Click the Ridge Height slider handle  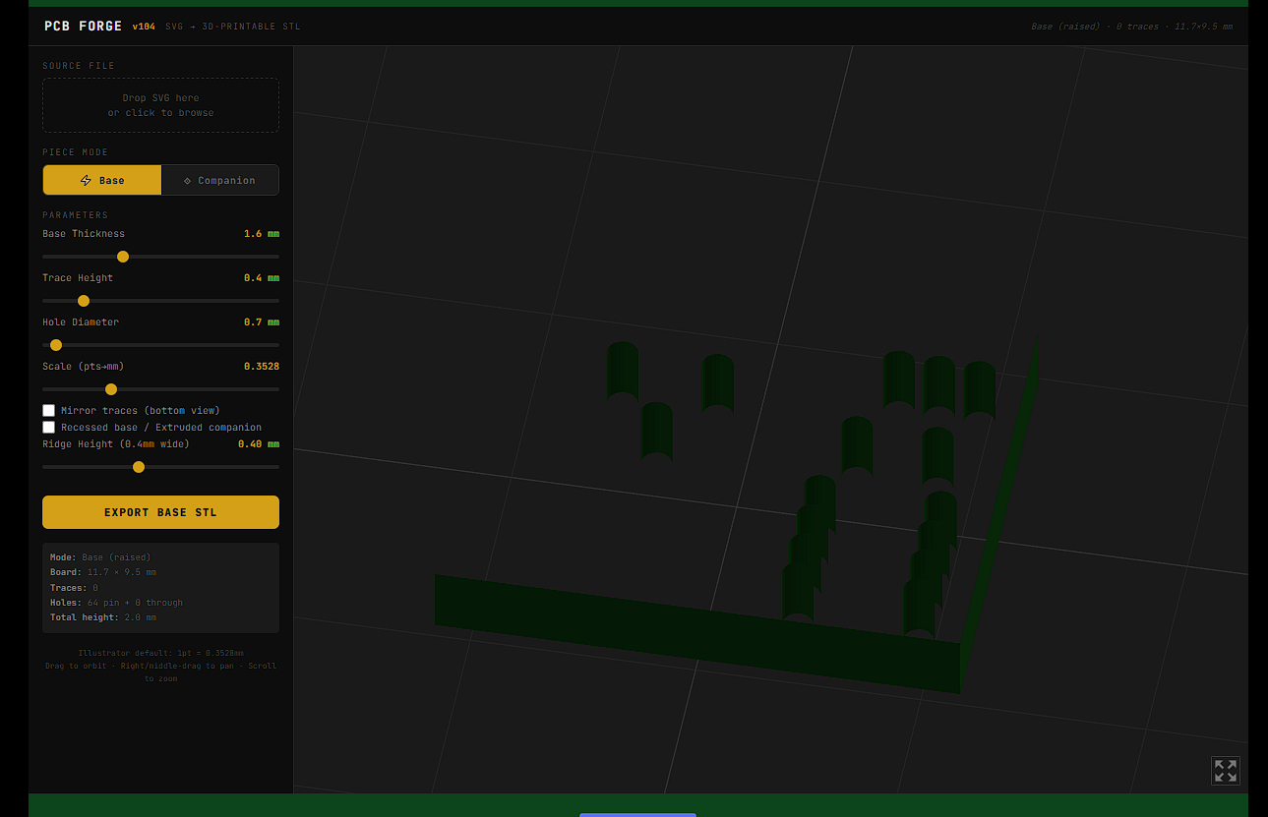click(x=139, y=467)
